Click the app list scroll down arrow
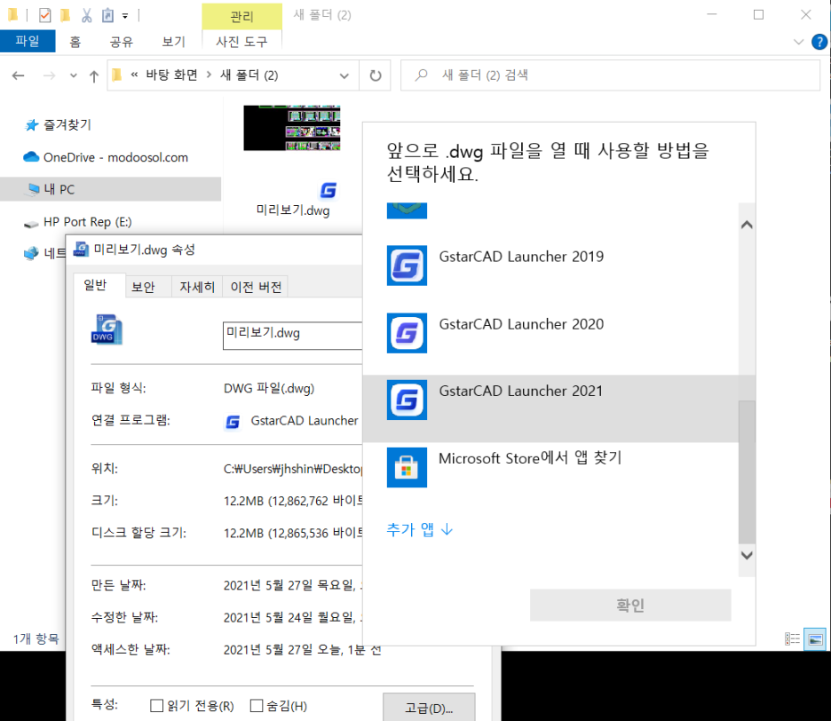The height and width of the screenshot is (721, 831). pyautogui.click(x=747, y=556)
